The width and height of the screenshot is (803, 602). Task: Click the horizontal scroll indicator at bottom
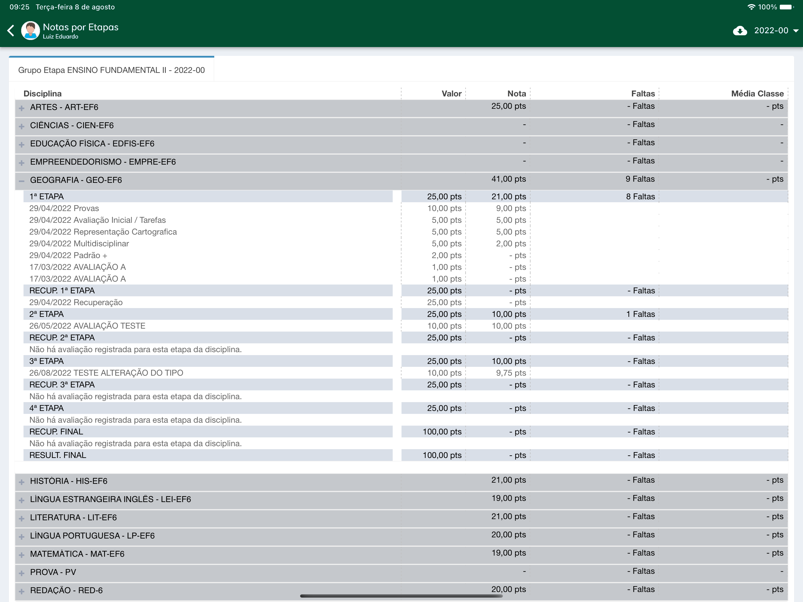tap(401, 596)
